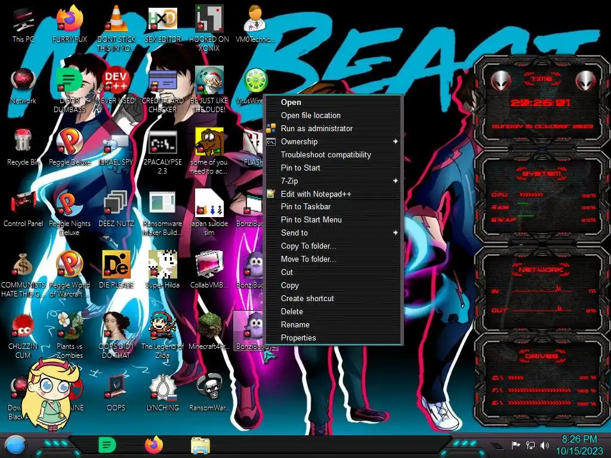Launch Peggle Deluxe desktop shortcut
The height and width of the screenshot is (458, 611).
(x=70, y=147)
